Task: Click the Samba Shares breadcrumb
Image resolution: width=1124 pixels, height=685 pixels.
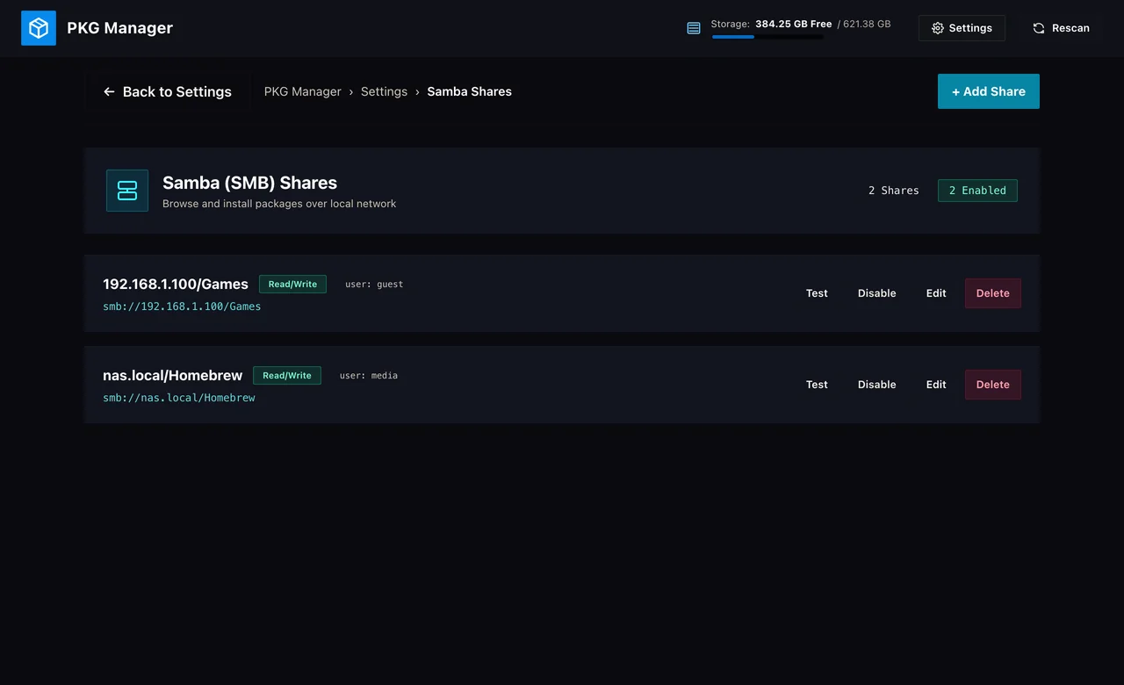Action: point(469,91)
